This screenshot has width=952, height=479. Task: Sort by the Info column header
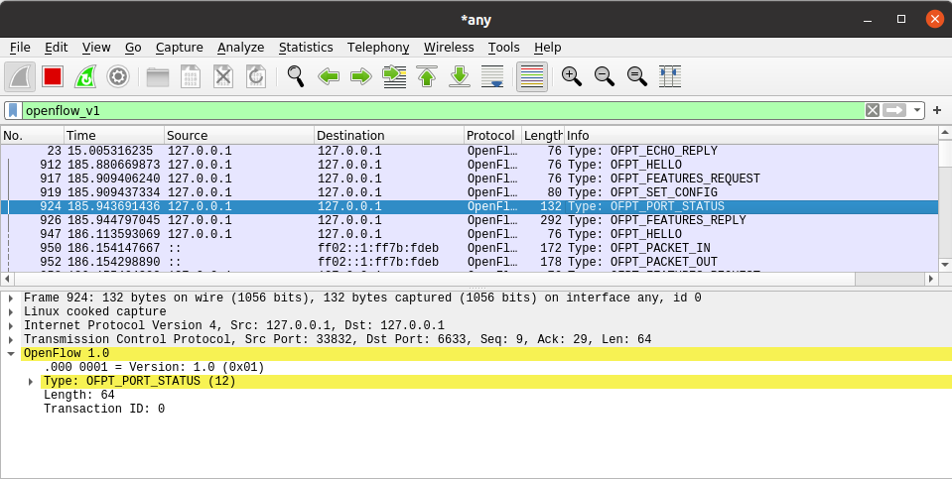(751, 135)
